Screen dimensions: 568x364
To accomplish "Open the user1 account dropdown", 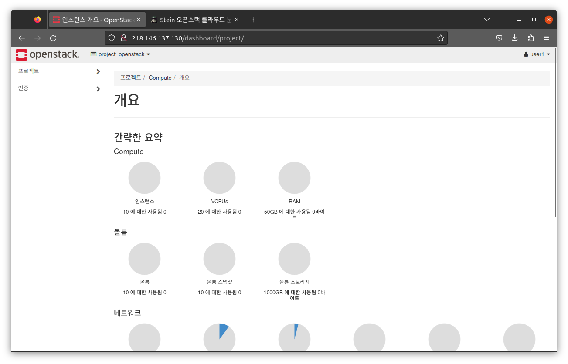I will tap(537, 54).
